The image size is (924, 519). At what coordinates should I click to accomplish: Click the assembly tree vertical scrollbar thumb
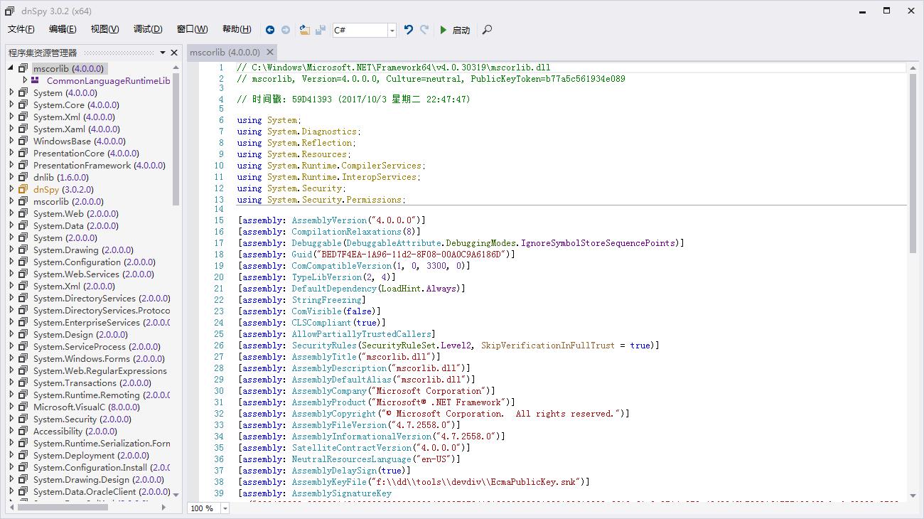[x=176, y=139]
